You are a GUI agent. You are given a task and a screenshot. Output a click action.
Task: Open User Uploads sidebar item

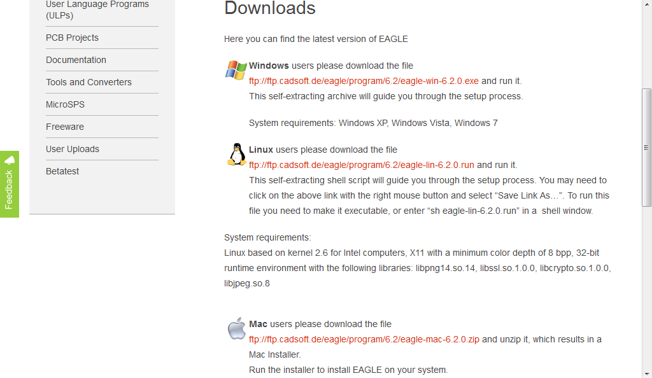click(x=73, y=149)
